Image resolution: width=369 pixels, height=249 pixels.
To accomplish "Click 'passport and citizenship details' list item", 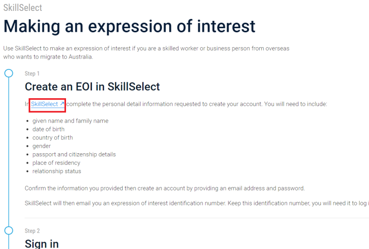I will click(x=74, y=154).
